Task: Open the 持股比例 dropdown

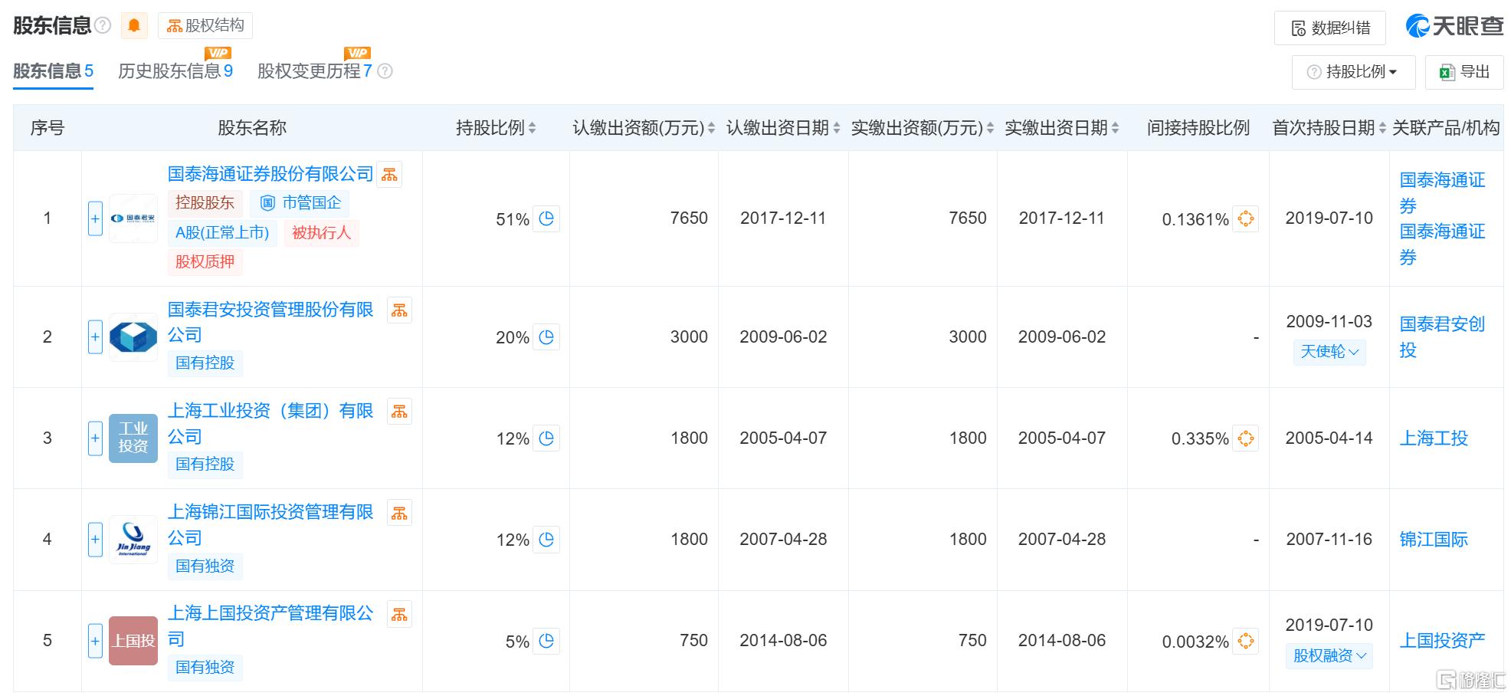Action: [x=1352, y=72]
